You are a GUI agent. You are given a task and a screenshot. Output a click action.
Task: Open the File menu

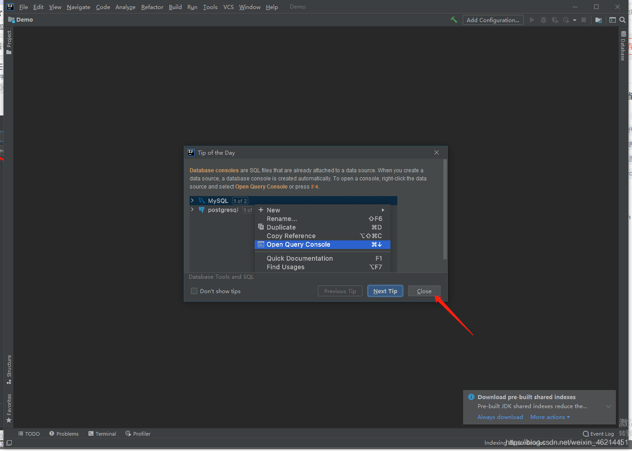pyautogui.click(x=23, y=7)
